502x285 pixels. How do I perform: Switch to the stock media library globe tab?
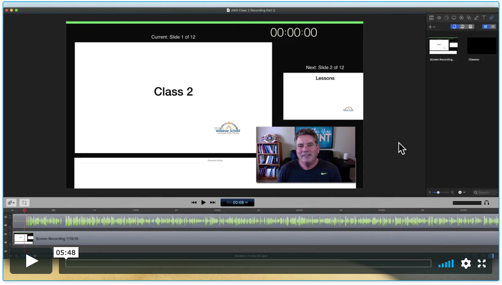pyautogui.click(x=470, y=26)
